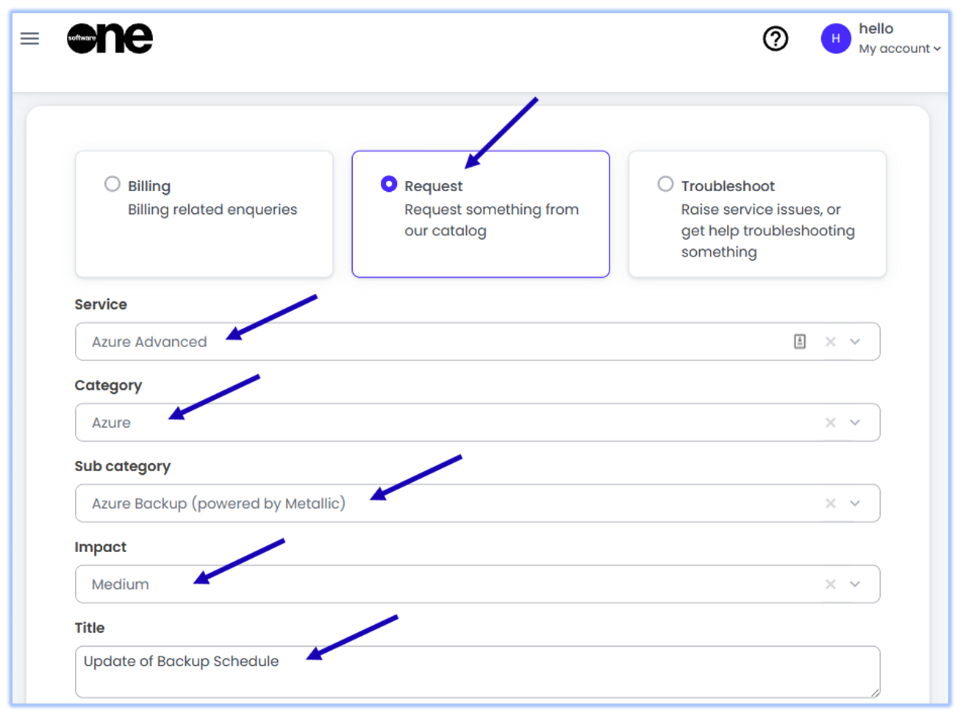Open the help question mark icon
Screen dimensions: 963x716
[x=776, y=38]
